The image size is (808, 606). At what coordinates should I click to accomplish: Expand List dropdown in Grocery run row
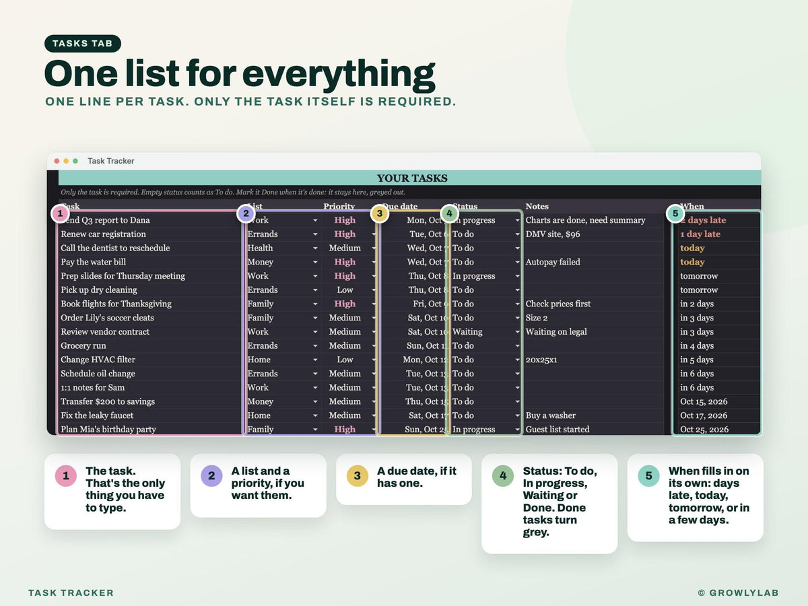coord(315,346)
